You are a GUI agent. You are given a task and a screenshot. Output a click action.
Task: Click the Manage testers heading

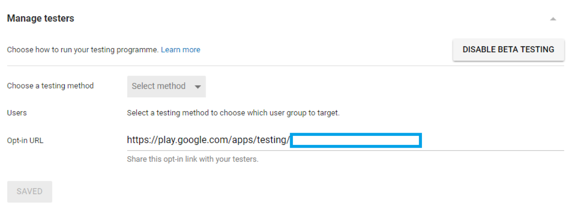(41, 18)
